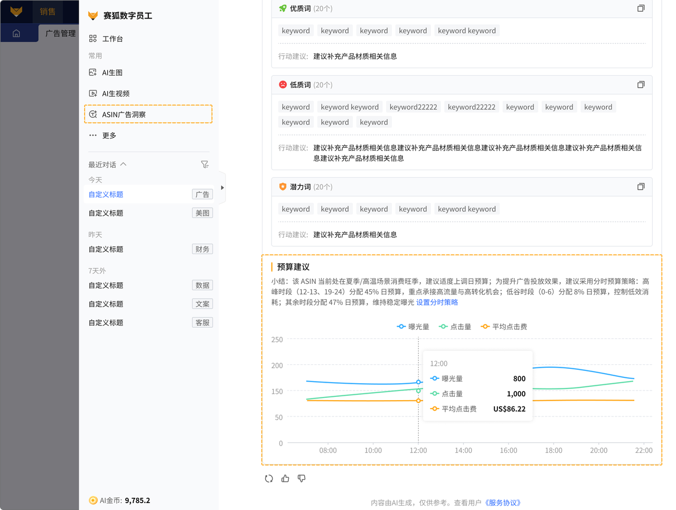Screen dimensions: 676x510
Task: Click US$86.22 value in the tooltip
Action: pos(509,409)
